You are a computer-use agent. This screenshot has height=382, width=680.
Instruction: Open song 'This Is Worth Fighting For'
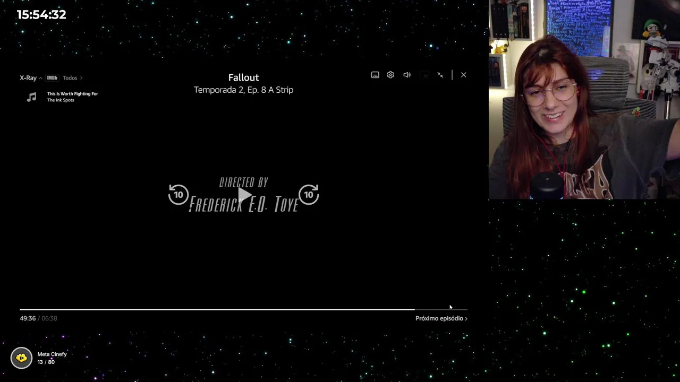72,93
